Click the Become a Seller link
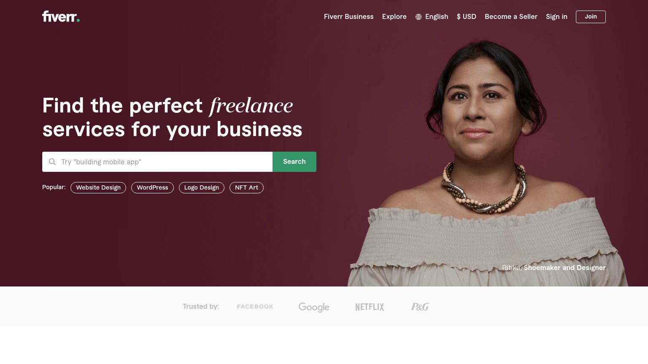Viewport: 648px width, 364px height. [511, 17]
